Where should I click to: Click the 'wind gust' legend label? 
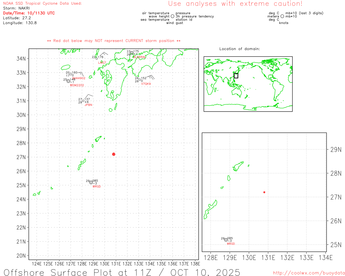(175, 23)
